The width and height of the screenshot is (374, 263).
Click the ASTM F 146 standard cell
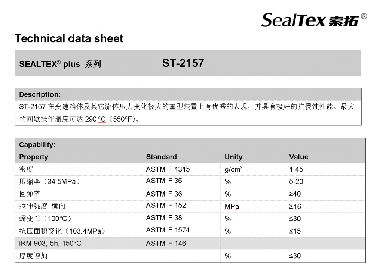(166, 243)
